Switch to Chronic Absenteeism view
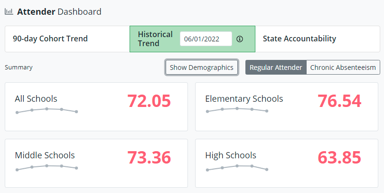Screen dimensions: 384x193 (344, 68)
